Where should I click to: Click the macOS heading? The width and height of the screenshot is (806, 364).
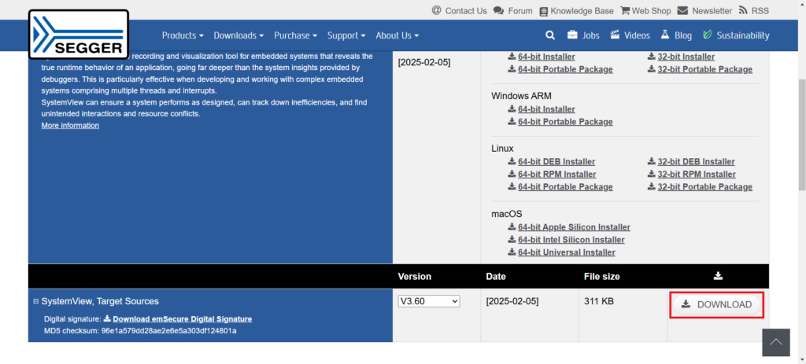pyautogui.click(x=507, y=214)
